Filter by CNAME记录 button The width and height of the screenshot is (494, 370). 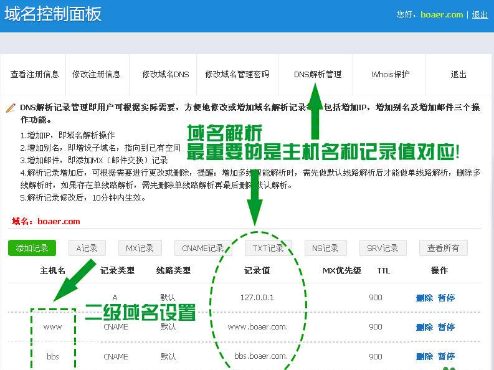[203, 248]
